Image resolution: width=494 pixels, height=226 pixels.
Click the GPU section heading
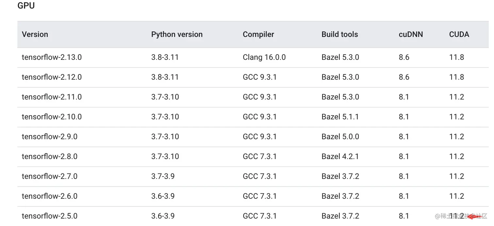tap(26, 6)
